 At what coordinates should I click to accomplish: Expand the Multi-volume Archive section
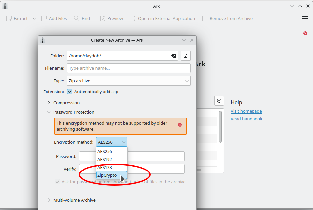49,200
